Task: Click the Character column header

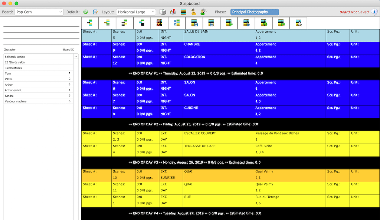Action: tap(10, 49)
